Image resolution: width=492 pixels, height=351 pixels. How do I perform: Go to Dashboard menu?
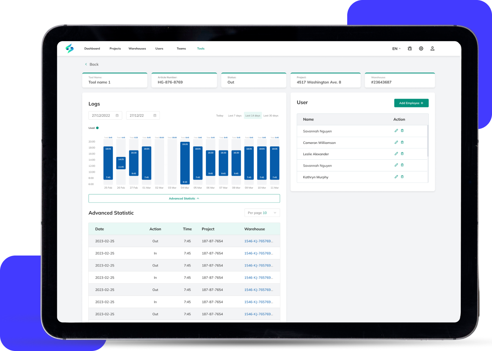tap(92, 48)
